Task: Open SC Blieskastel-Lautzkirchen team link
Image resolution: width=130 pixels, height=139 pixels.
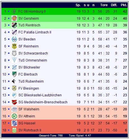Action: coord(40,95)
